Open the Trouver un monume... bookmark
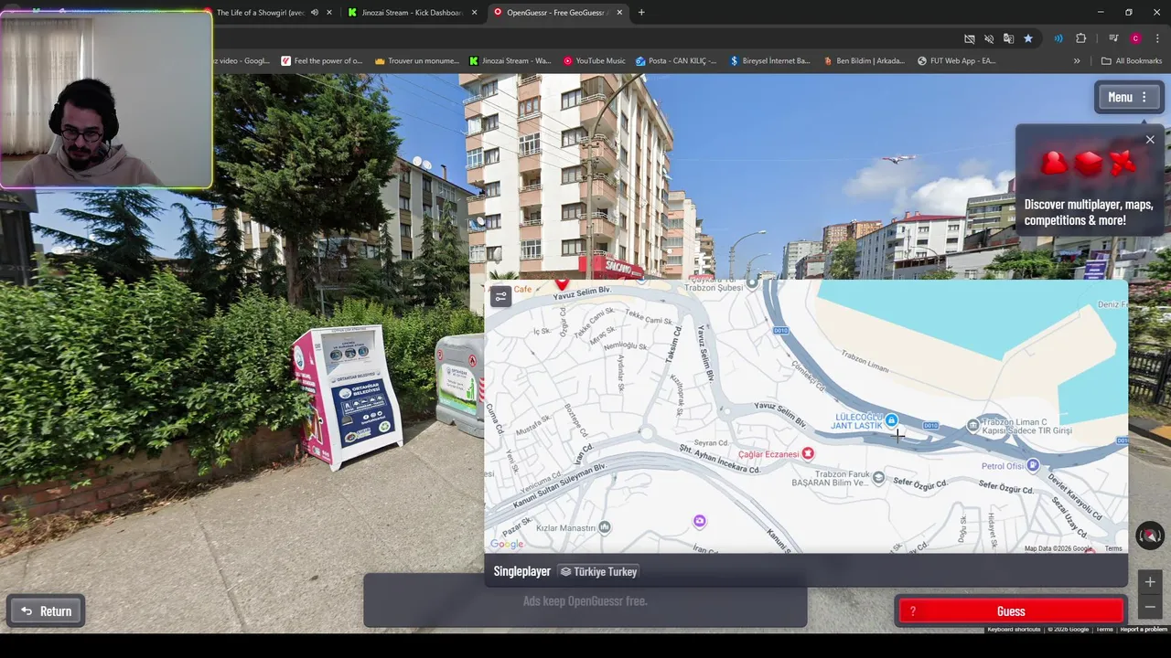This screenshot has height=658, width=1171. click(416, 61)
